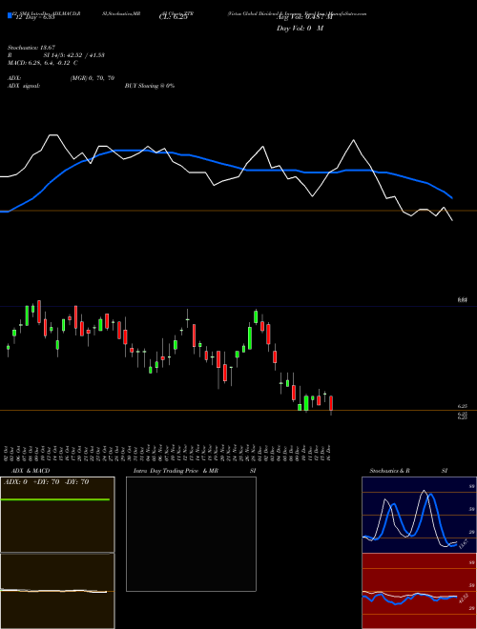
Task: Open the red RSI sub-chart panel
Action: 419,591
